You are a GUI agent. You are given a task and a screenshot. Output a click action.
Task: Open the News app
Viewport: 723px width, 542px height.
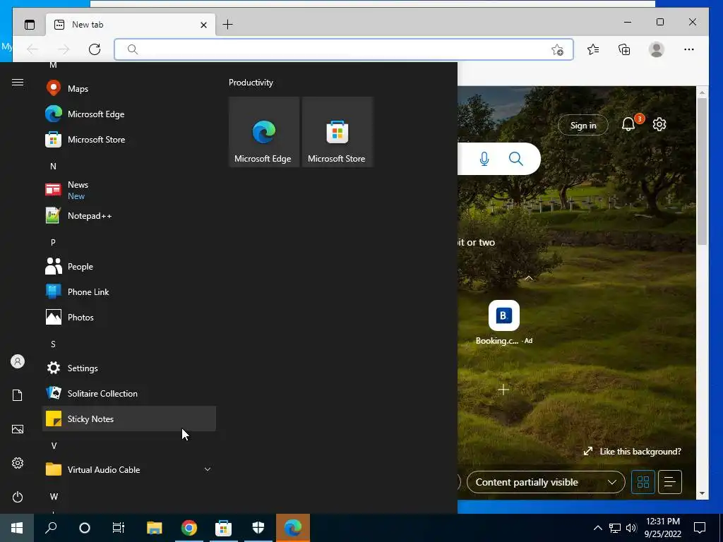129,190
